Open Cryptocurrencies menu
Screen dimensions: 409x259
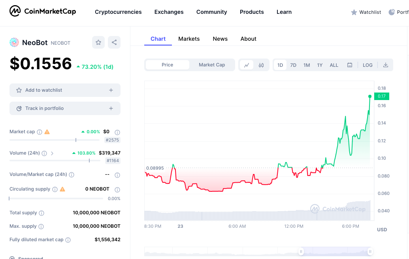click(x=118, y=12)
